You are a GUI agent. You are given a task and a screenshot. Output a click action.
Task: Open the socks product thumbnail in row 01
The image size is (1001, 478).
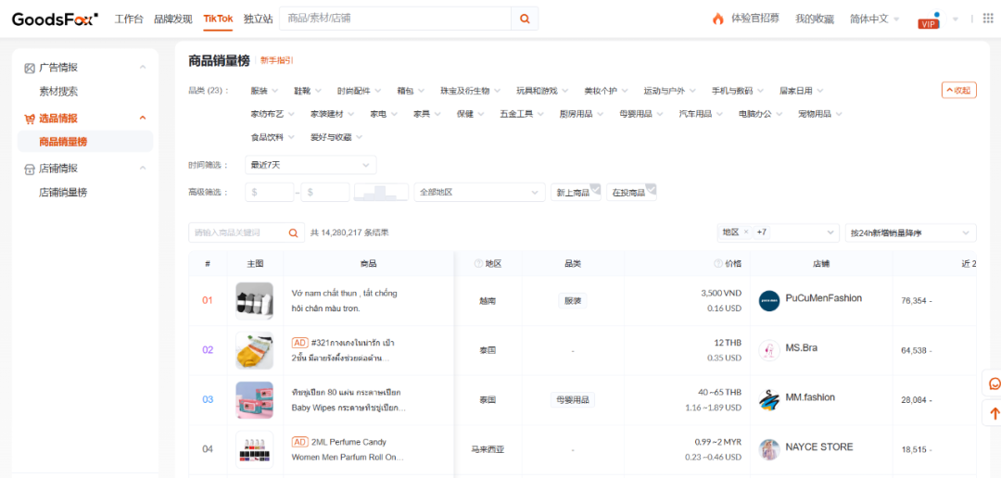tap(254, 300)
